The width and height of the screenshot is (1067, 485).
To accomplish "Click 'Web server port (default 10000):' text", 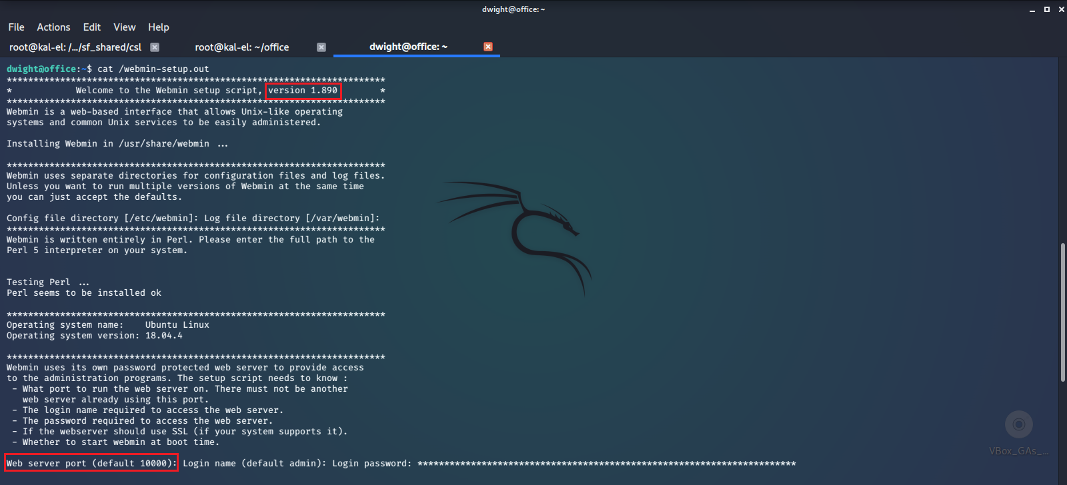I will pos(92,463).
